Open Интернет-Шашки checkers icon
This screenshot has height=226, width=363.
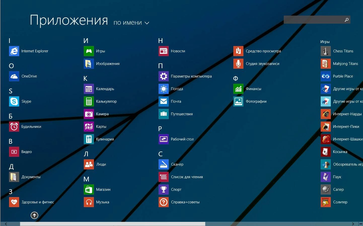[326, 139]
